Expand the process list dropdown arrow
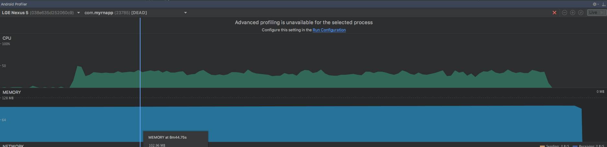The image size is (607, 147). point(185,13)
